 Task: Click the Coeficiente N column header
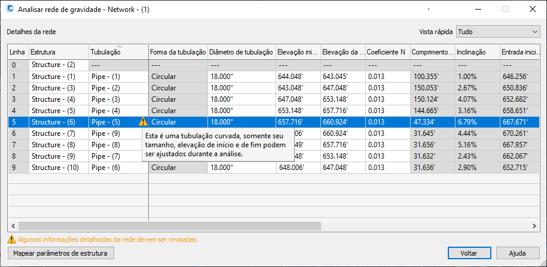pyautogui.click(x=387, y=53)
